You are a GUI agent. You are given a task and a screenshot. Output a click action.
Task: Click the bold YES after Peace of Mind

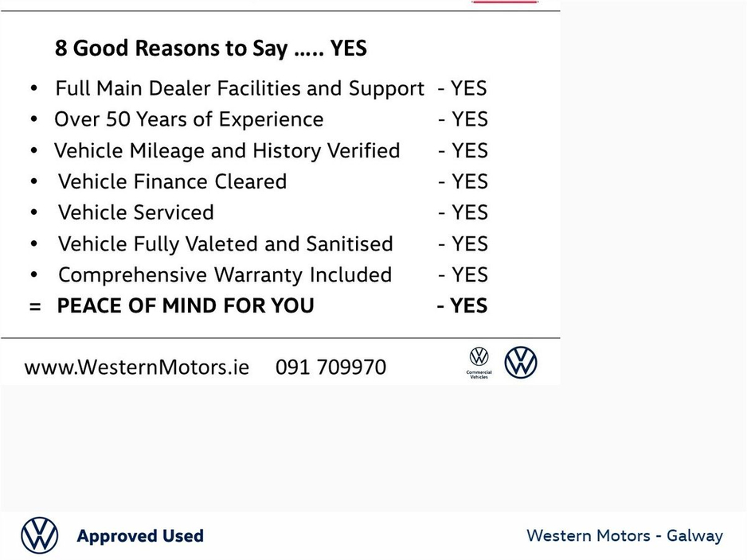(x=462, y=305)
